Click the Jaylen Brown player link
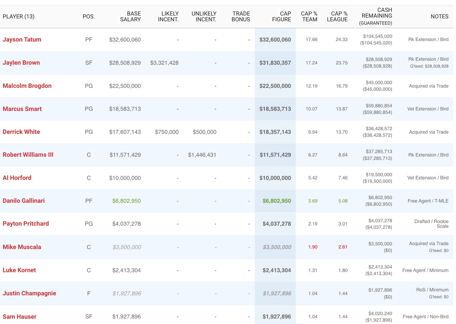456x324 pixels. click(x=21, y=63)
